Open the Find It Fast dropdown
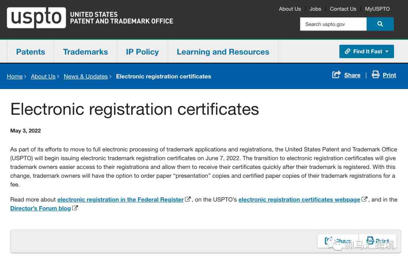Viewport: 408px width, 263px height. (366, 51)
